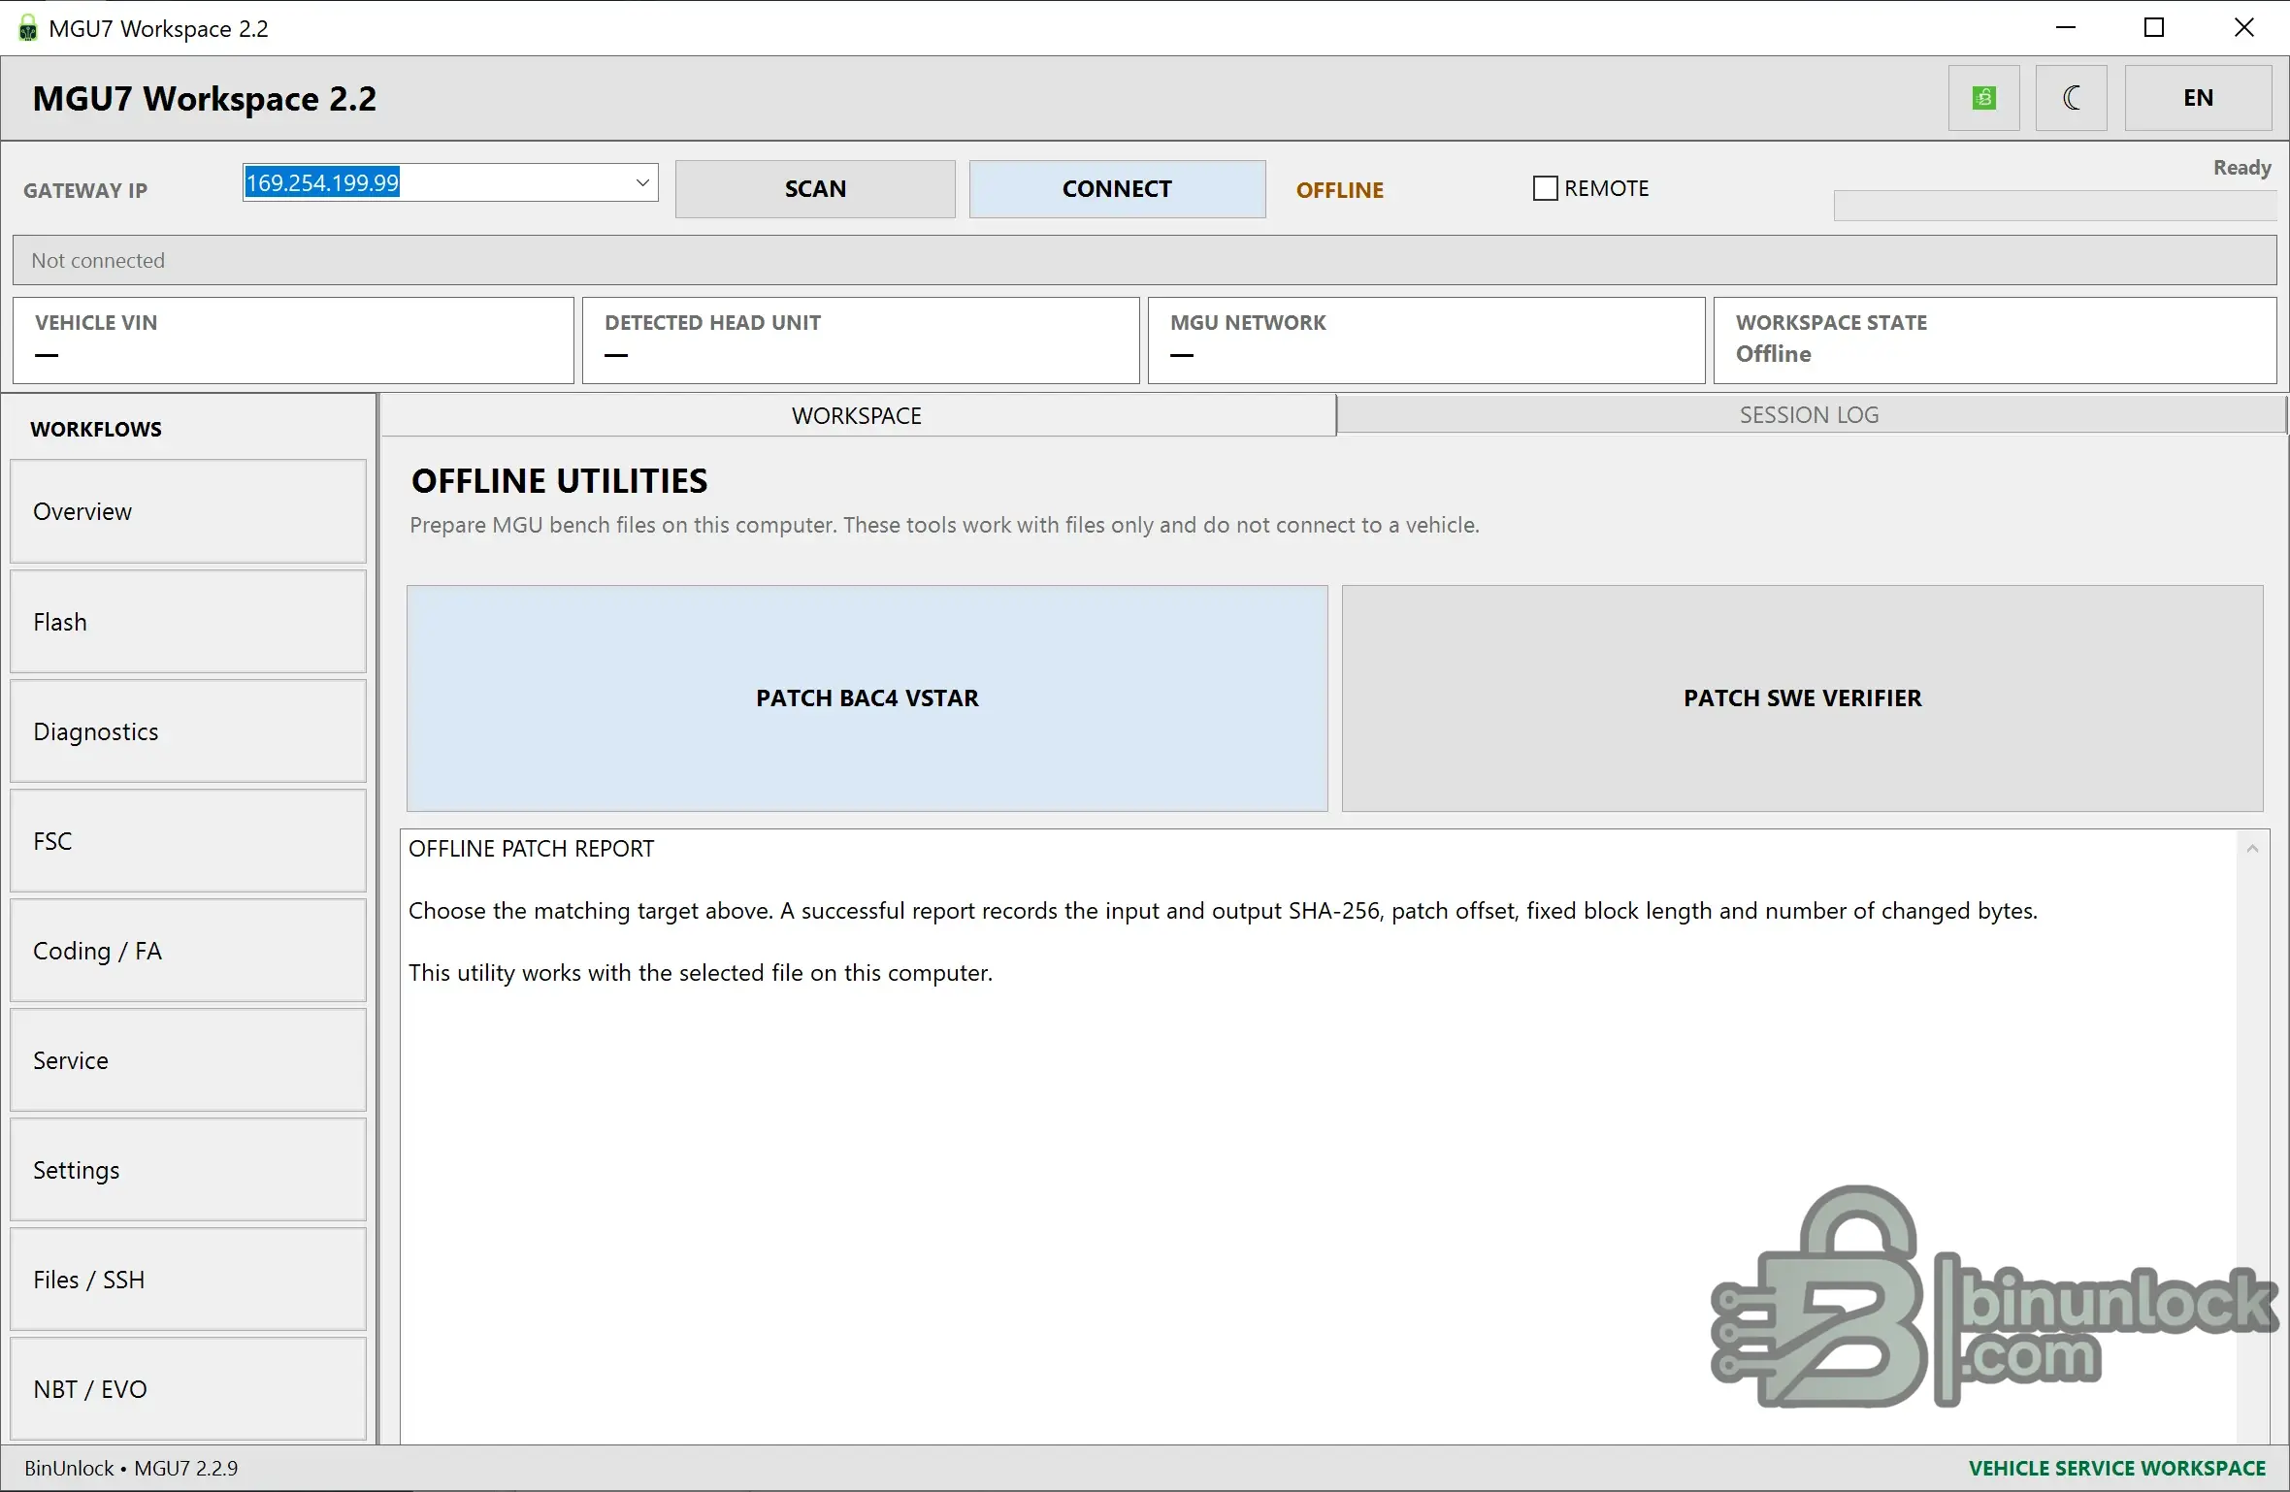Select the Files / SSH workflow
The width and height of the screenshot is (2290, 1492).
click(188, 1280)
